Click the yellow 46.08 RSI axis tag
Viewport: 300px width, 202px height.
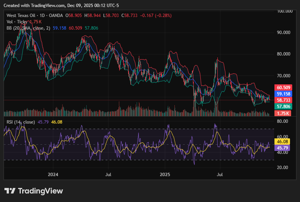click(x=283, y=141)
